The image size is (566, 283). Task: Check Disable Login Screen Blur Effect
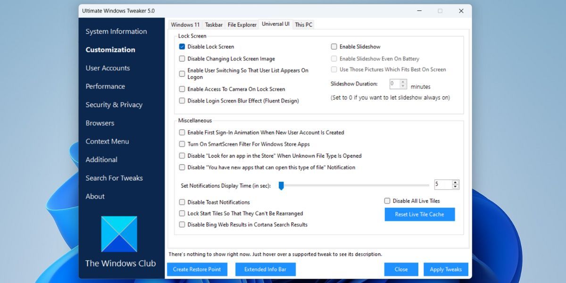(x=182, y=100)
